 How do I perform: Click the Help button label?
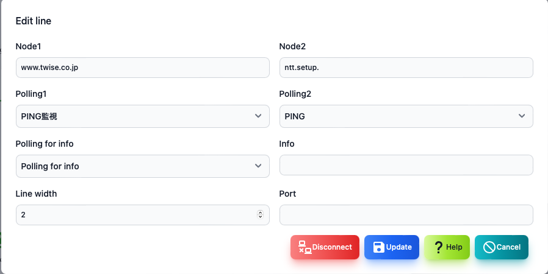coord(454,247)
